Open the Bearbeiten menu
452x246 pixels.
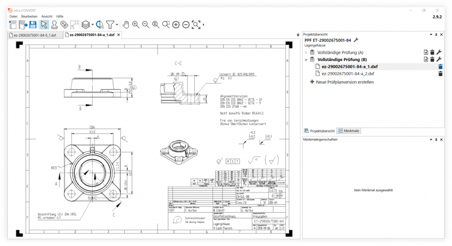(29, 16)
